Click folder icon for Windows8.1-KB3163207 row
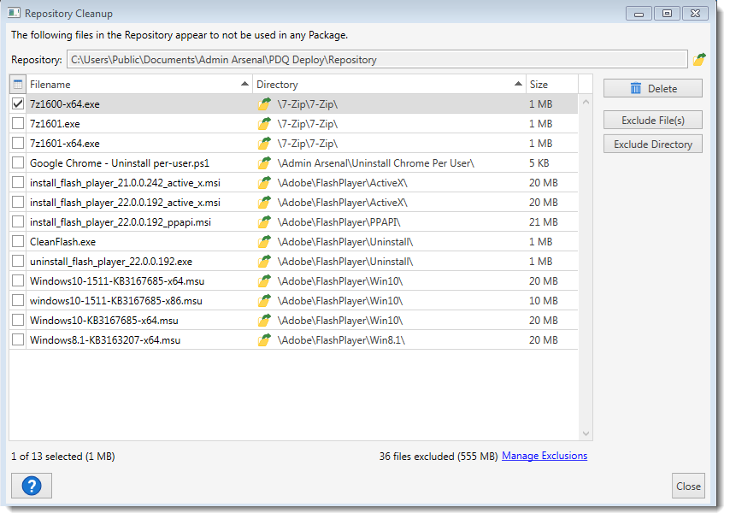The width and height of the screenshot is (730, 519). click(264, 340)
